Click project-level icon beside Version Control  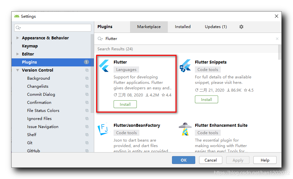point(87,70)
